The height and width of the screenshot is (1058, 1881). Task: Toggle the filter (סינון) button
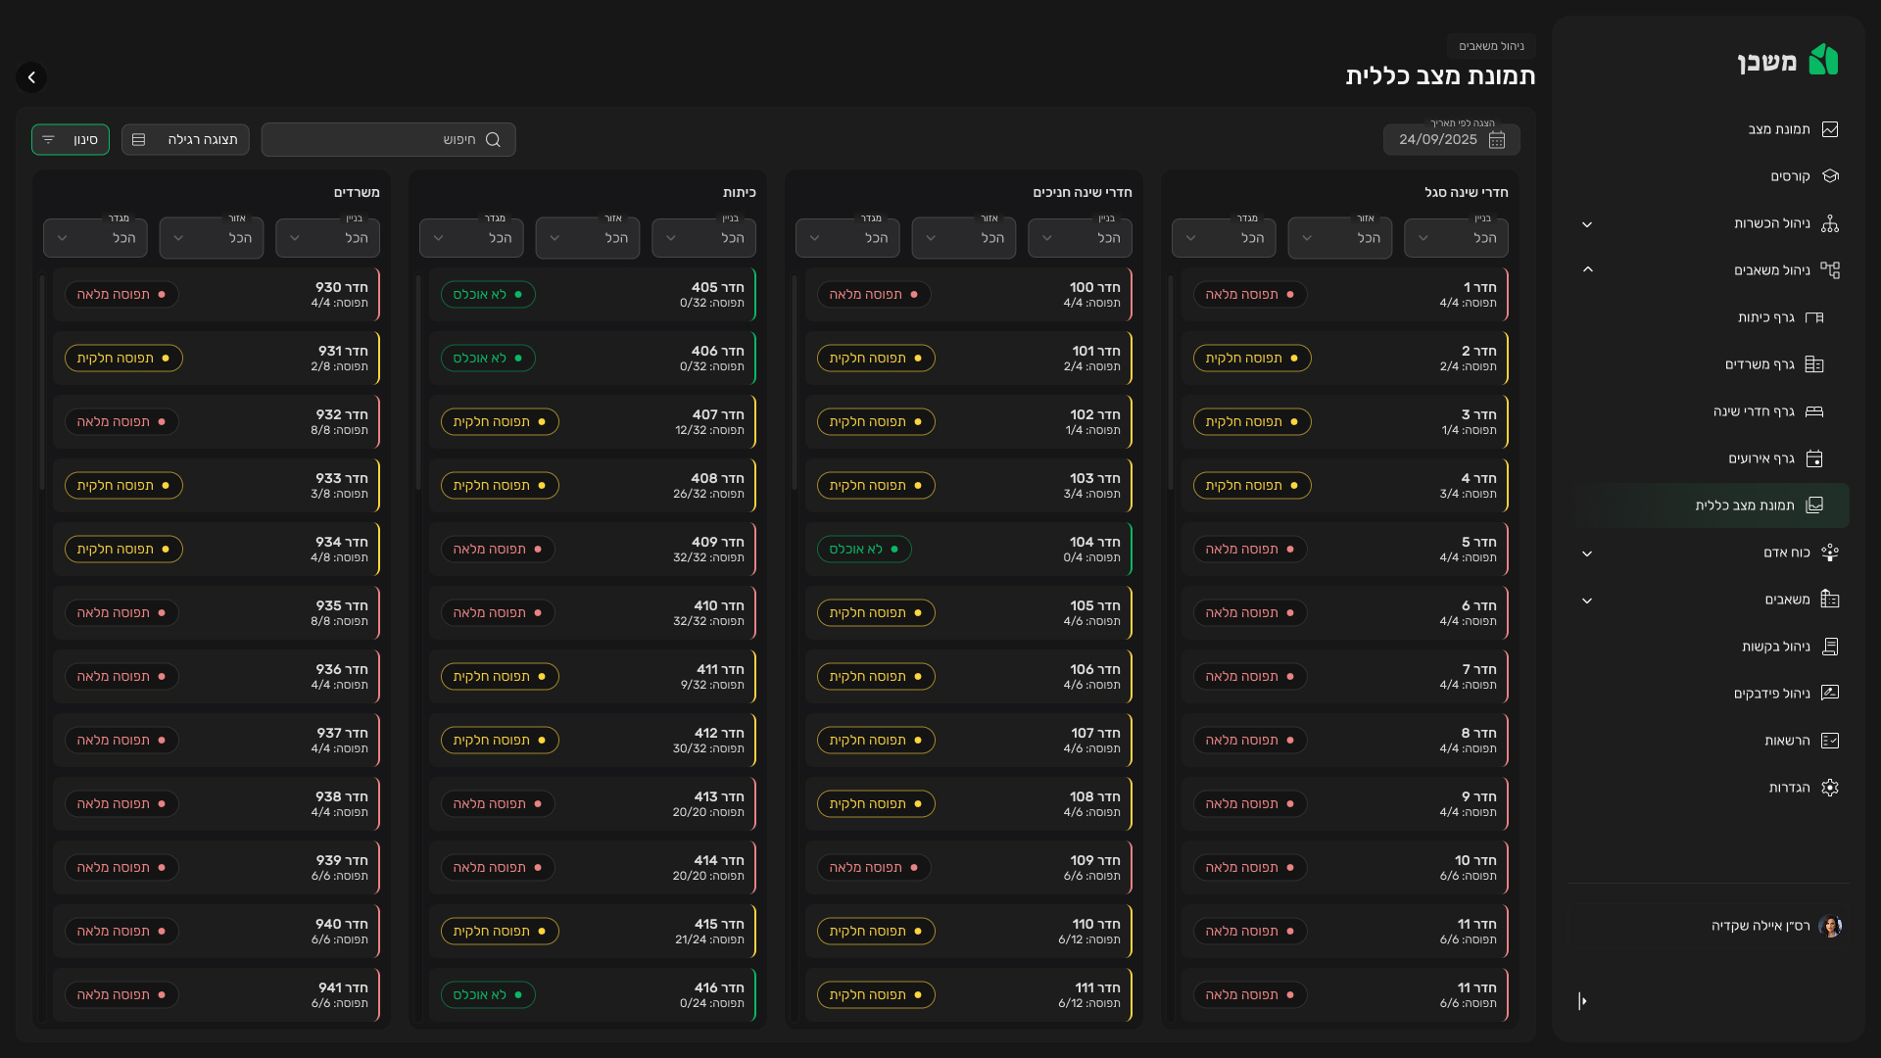coord(71,140)
